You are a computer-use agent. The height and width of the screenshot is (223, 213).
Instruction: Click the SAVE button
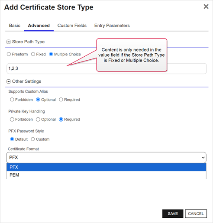click(x=173, y=213)
